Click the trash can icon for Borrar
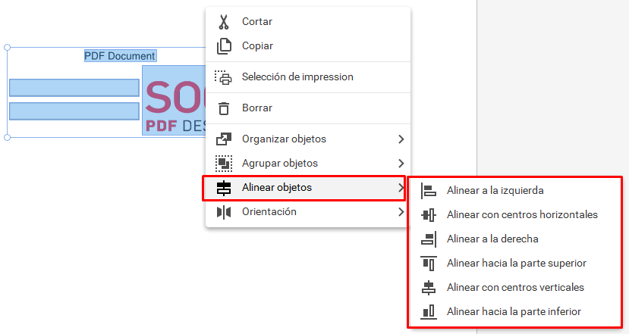 [x=224, y=108]
